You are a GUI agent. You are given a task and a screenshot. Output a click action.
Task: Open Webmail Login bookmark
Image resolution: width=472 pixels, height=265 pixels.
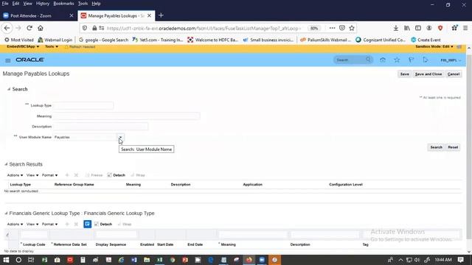(x=55, y=40)
